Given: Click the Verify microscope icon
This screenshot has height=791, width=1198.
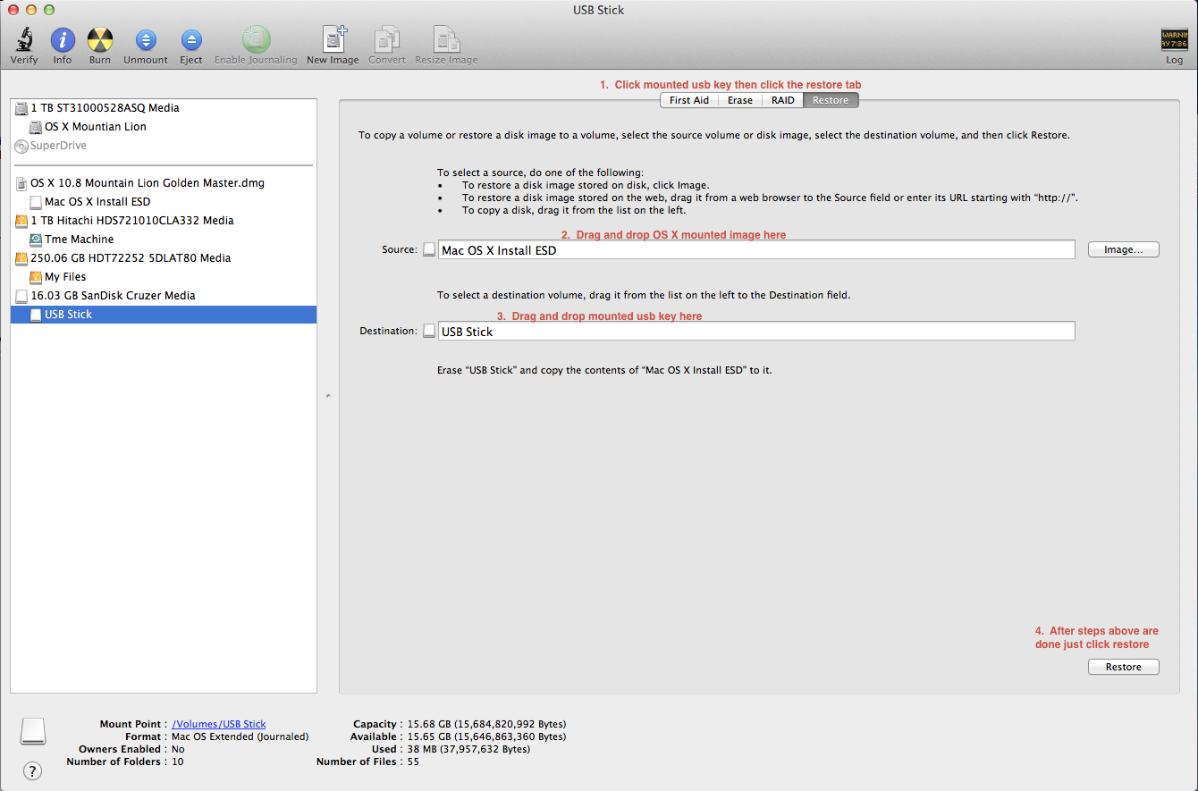Looking at the screenshot, I should click(x=24, y=39).
